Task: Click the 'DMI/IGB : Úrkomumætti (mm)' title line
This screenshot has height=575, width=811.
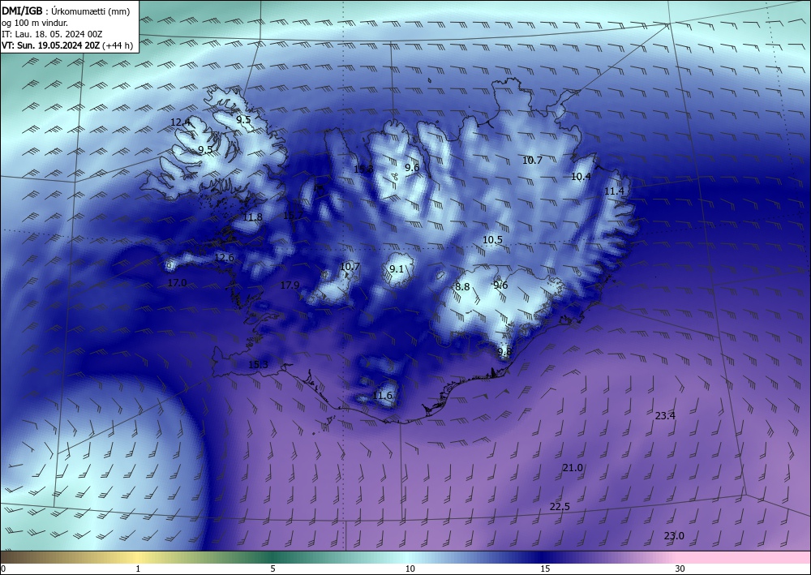Action: pos(66,11)
